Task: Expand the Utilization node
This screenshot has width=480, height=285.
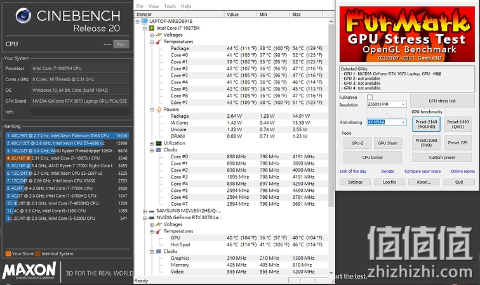Action: tap(152, 143)
